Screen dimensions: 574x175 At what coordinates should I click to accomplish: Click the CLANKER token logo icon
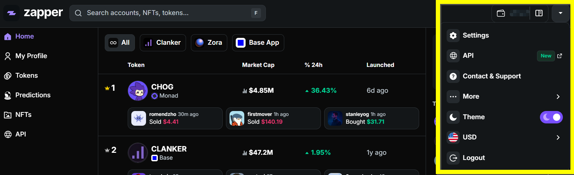(x=138, y=153)
